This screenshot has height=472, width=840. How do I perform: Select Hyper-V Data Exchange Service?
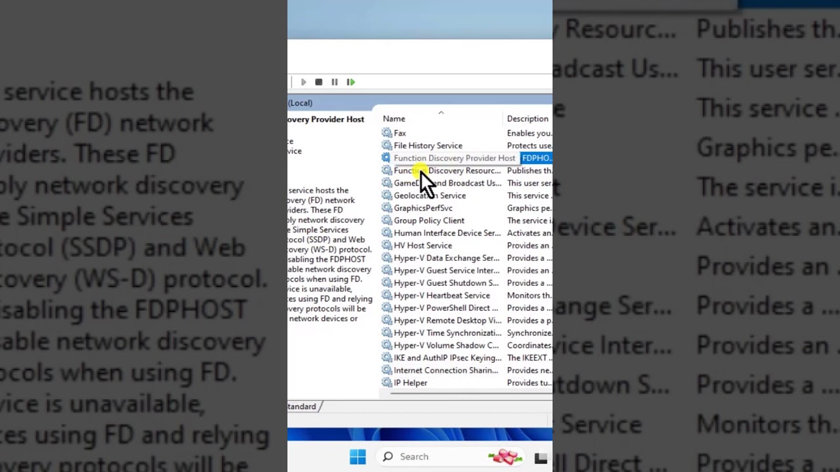point(446,258)
